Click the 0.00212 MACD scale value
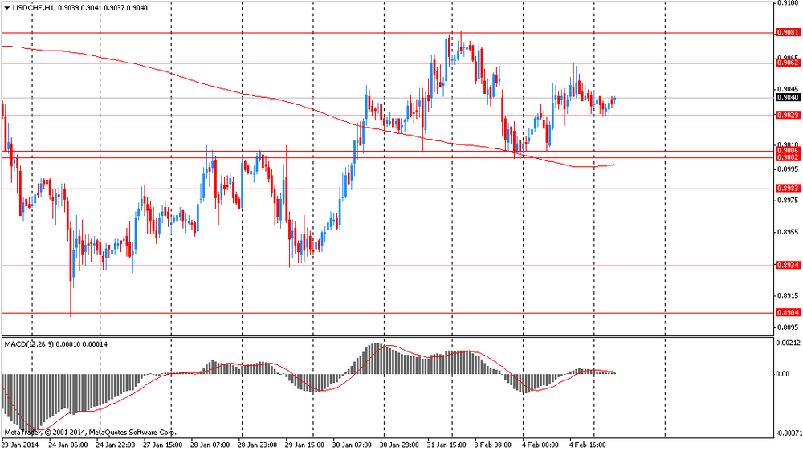 click(789, 343)
